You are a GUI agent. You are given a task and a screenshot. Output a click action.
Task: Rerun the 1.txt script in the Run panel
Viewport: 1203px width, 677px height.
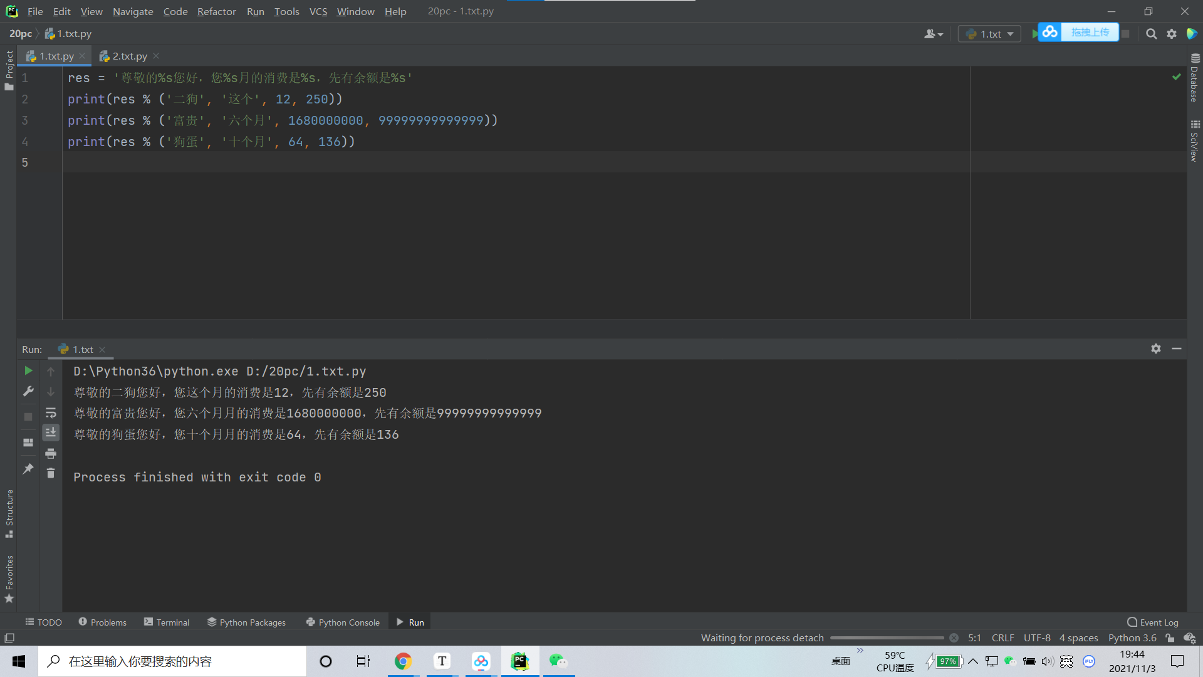coord(28,371)
